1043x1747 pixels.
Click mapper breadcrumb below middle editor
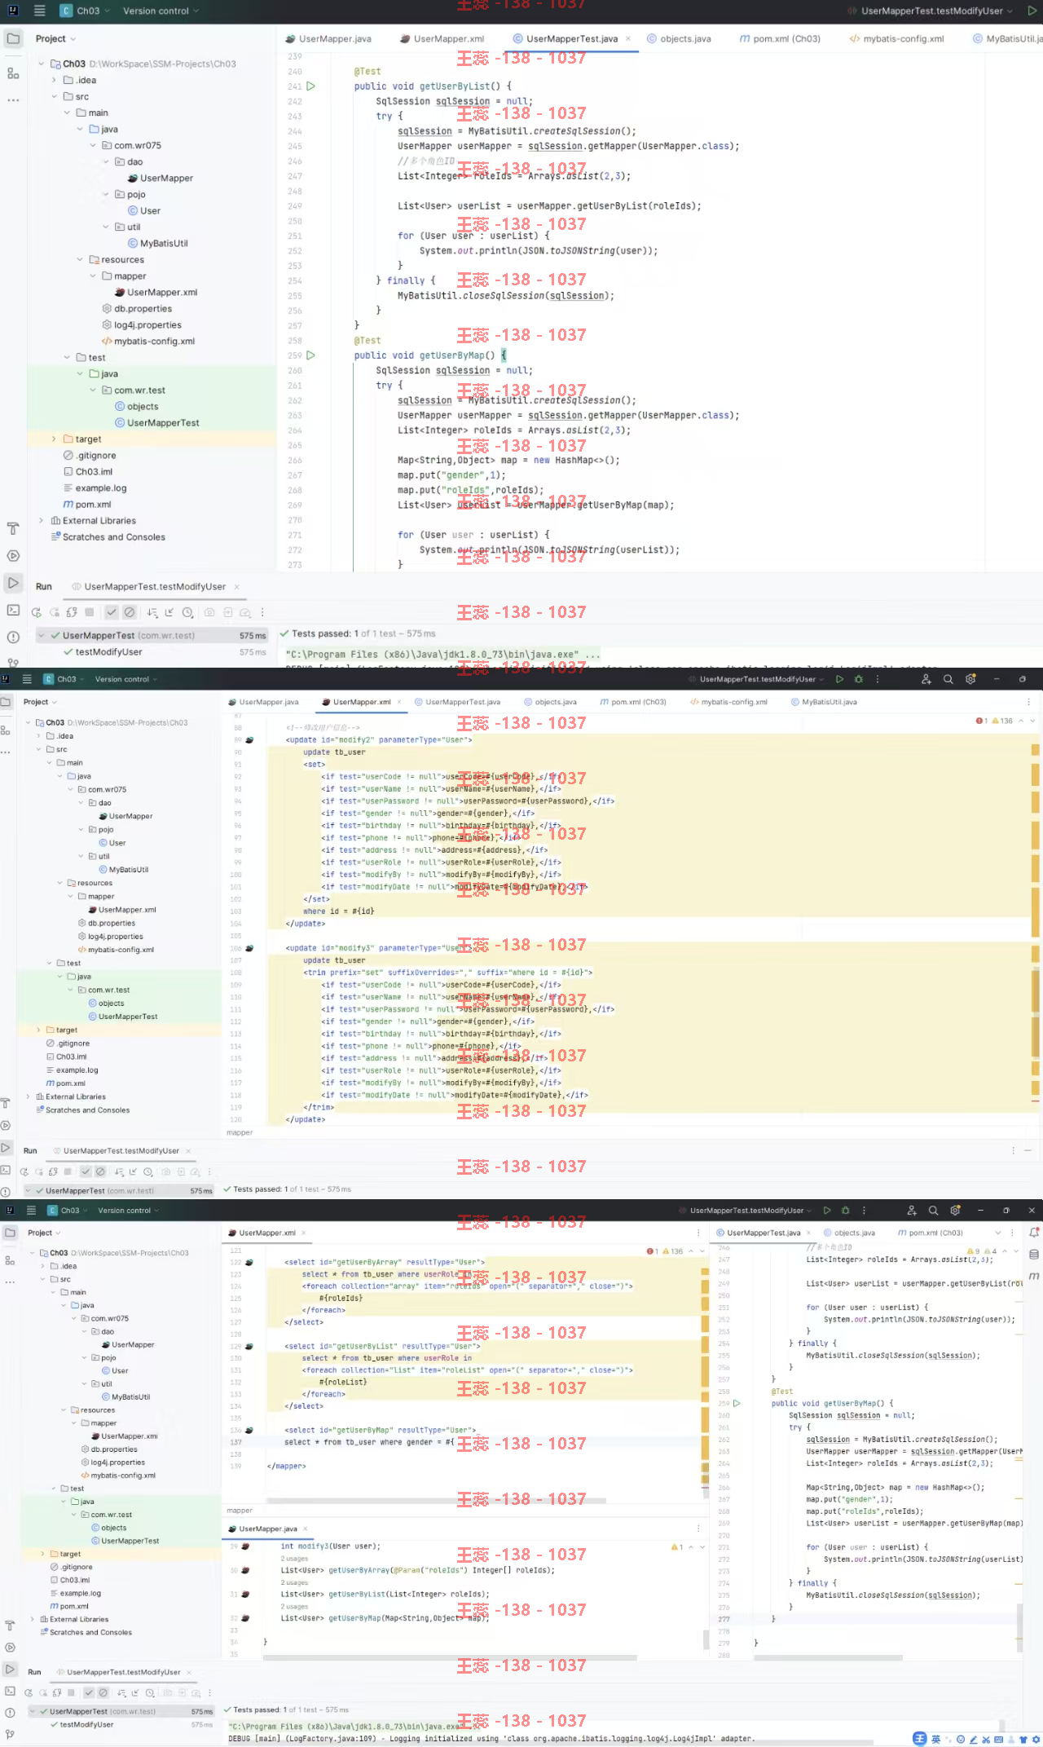pos(240,1132)
